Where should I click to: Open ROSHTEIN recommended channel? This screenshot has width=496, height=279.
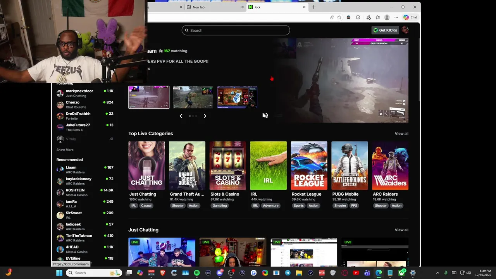click(x=85, y=192)
